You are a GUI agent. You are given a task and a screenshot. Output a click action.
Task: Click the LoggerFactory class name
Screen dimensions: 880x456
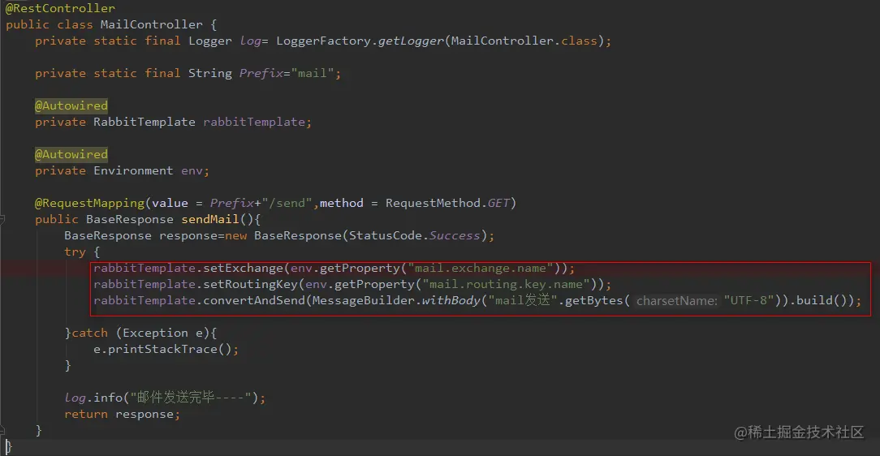pyautogui.click(x=323, y=41)
